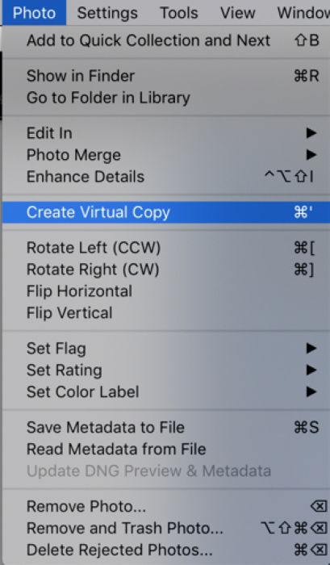330x565 pixels.
Task: Expand the Photo Merge submenu
Action: [166, 155]
